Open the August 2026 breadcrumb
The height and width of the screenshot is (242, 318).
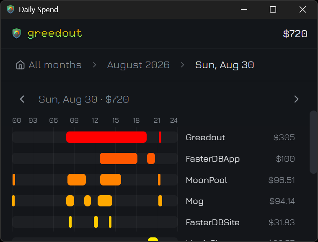[x=138, y=65]
